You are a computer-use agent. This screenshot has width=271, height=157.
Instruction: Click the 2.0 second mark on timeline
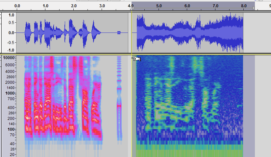pos(74,6)
